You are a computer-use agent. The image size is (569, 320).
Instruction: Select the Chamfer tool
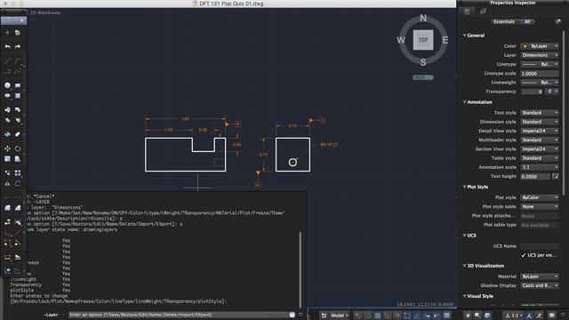pyautogui.click(x=18, y=208)
